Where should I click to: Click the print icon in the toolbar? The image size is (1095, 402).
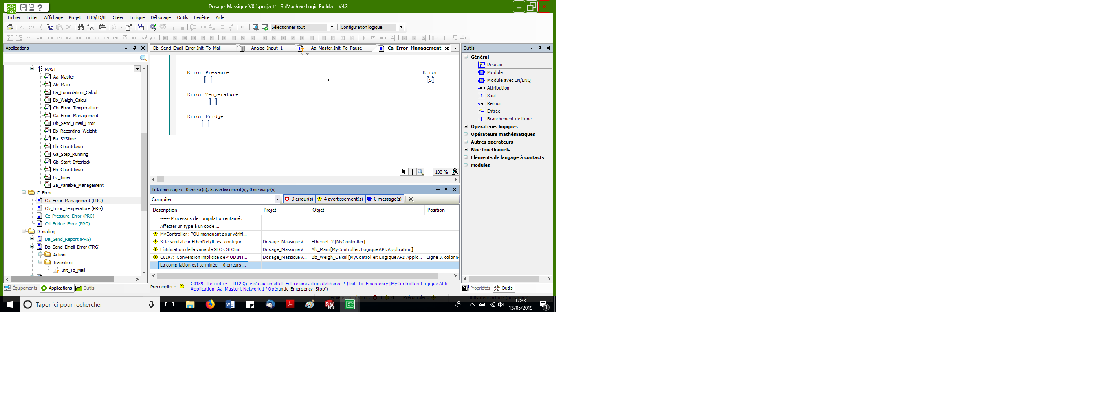tap(10, 27)
